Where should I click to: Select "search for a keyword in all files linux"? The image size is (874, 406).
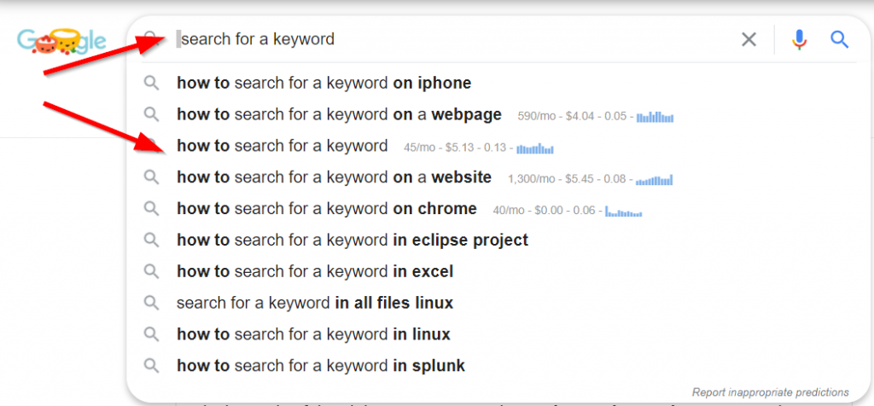point(314,303)
